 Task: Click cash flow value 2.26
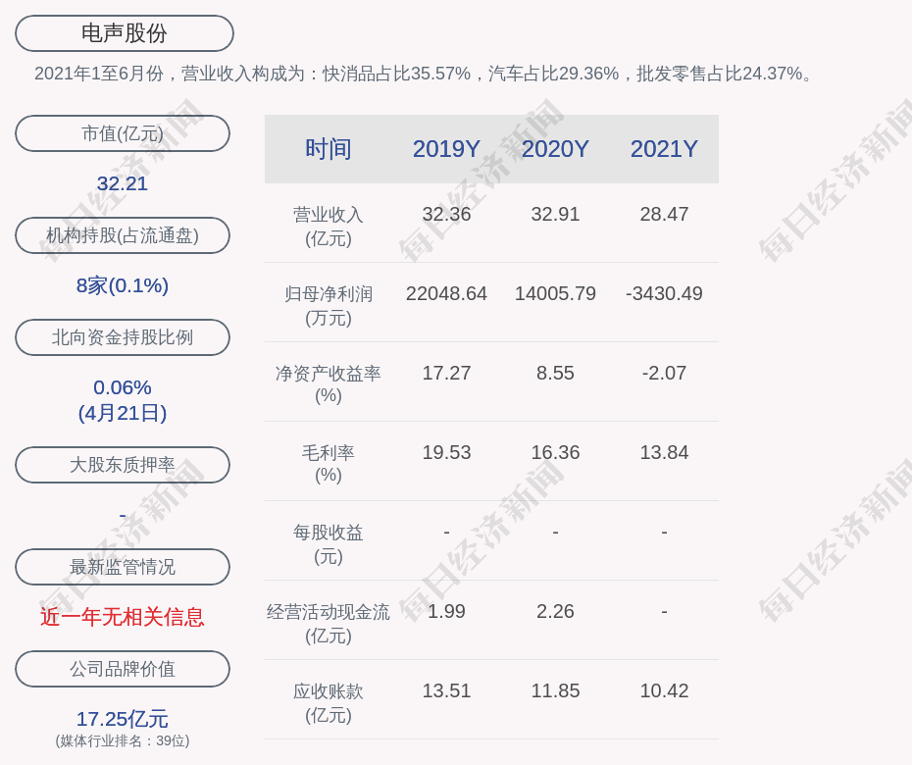pyautogui.click(x=555, y=611)
